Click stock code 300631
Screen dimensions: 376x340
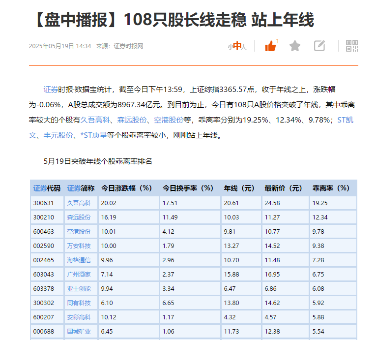44,203
